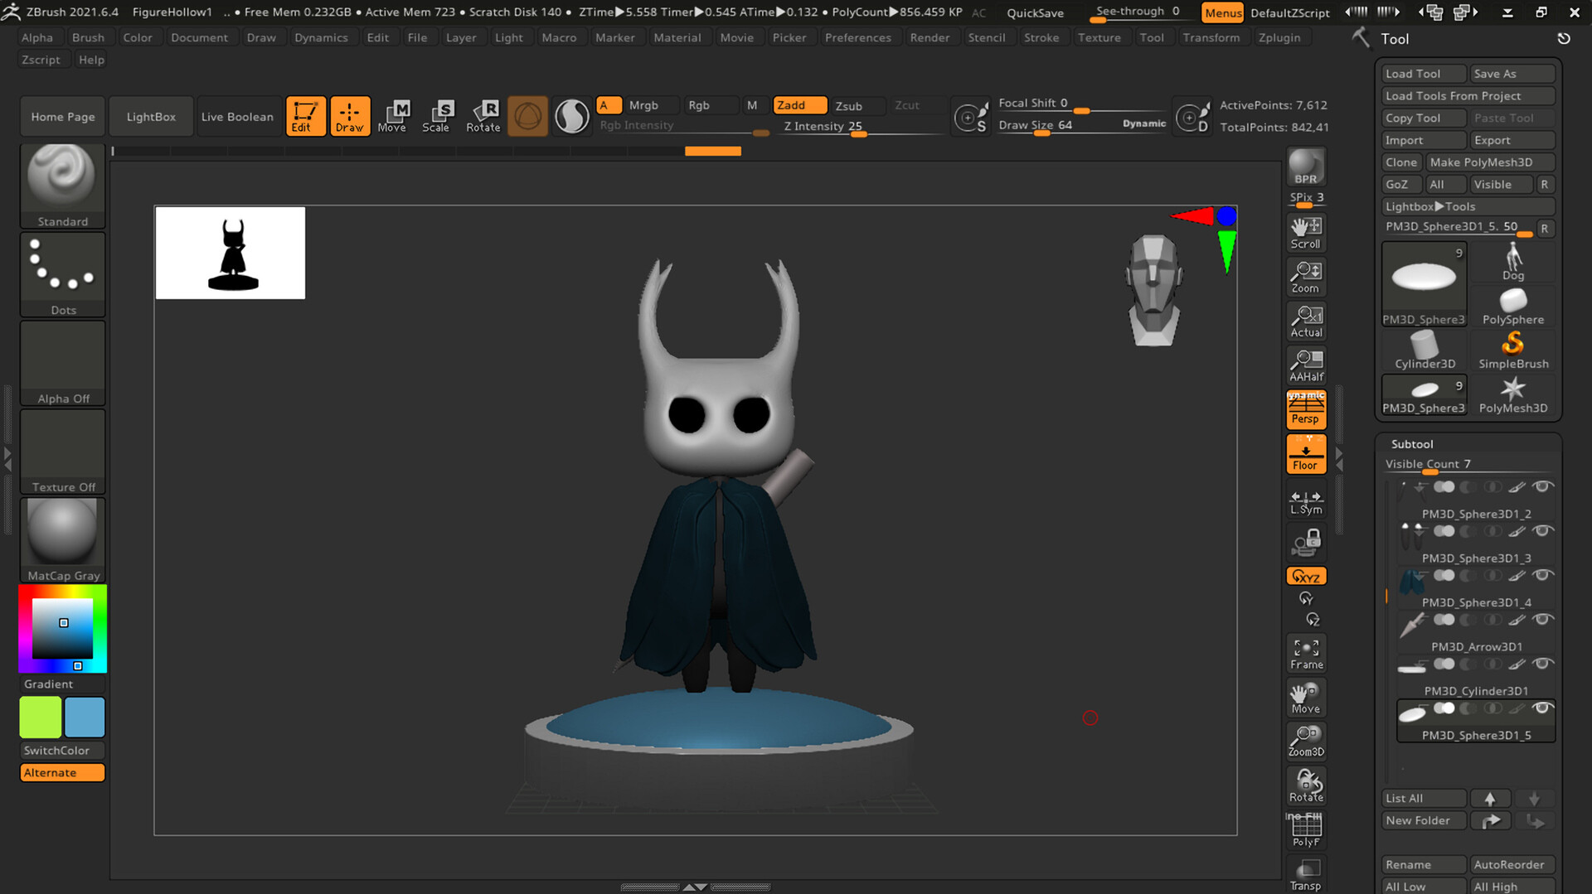Select the green SwitchColor swatch

(x=40, y=717)
